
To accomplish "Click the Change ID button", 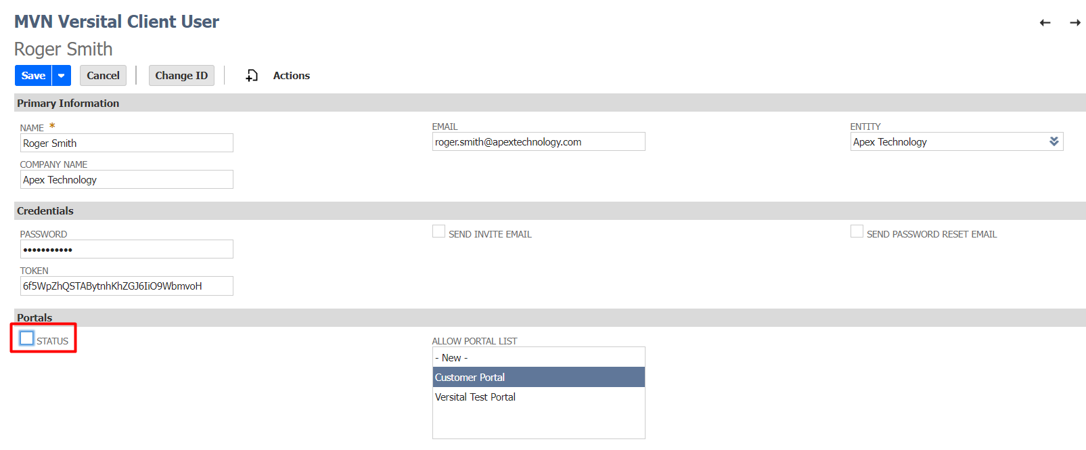I will (x=181, y=76).
